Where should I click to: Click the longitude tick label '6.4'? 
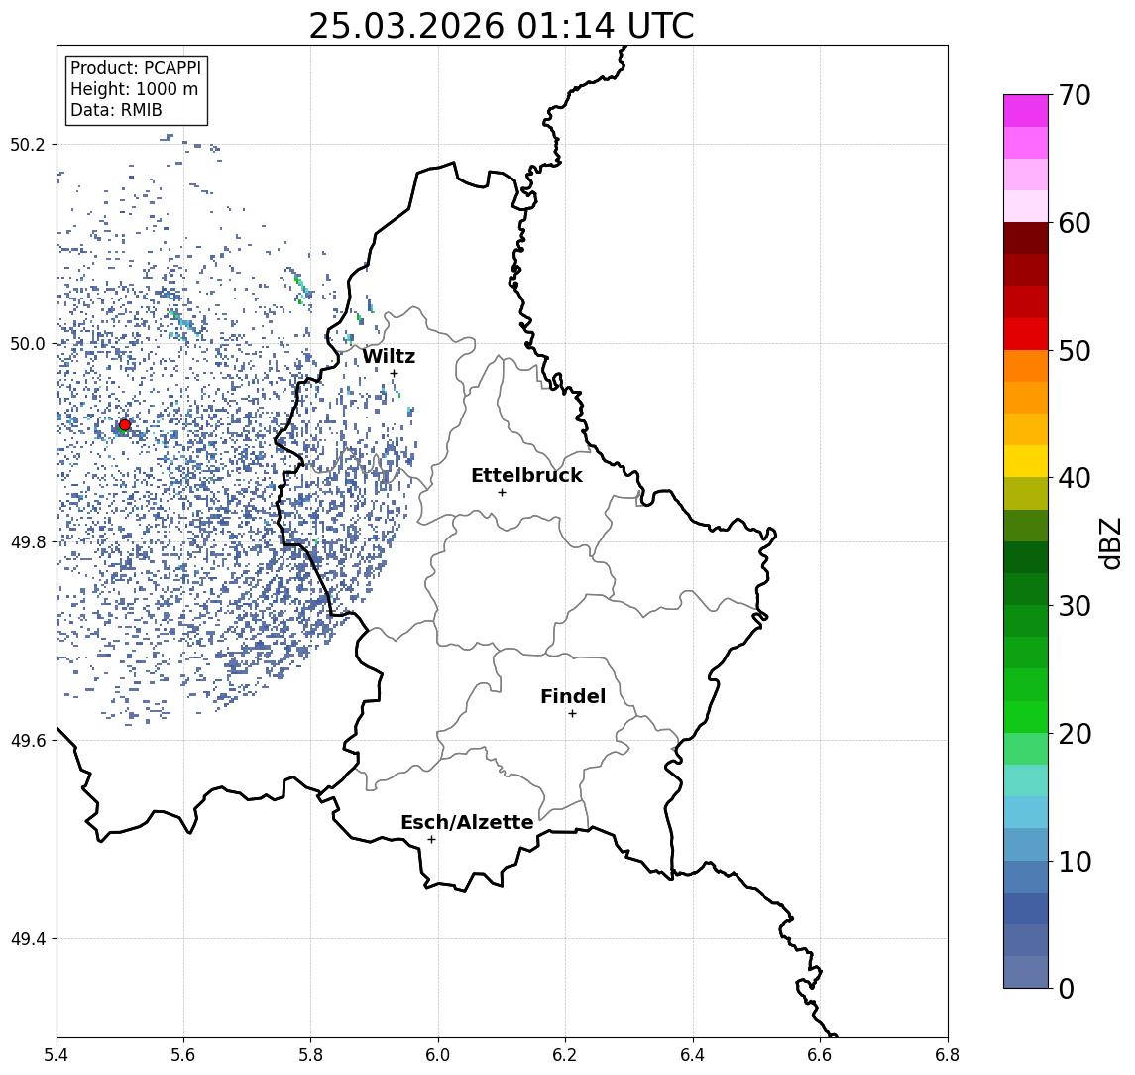693,1055
